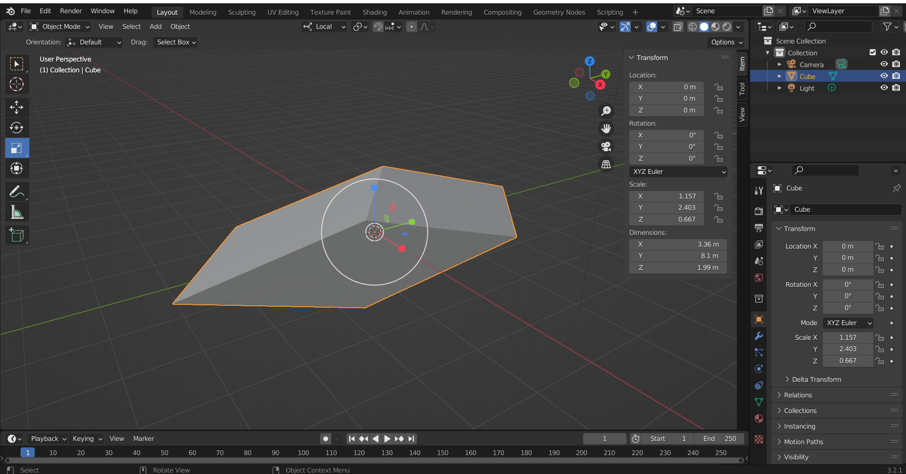Open the Local transform orientation dropdown
906x474 pixels.
(324, 27)
